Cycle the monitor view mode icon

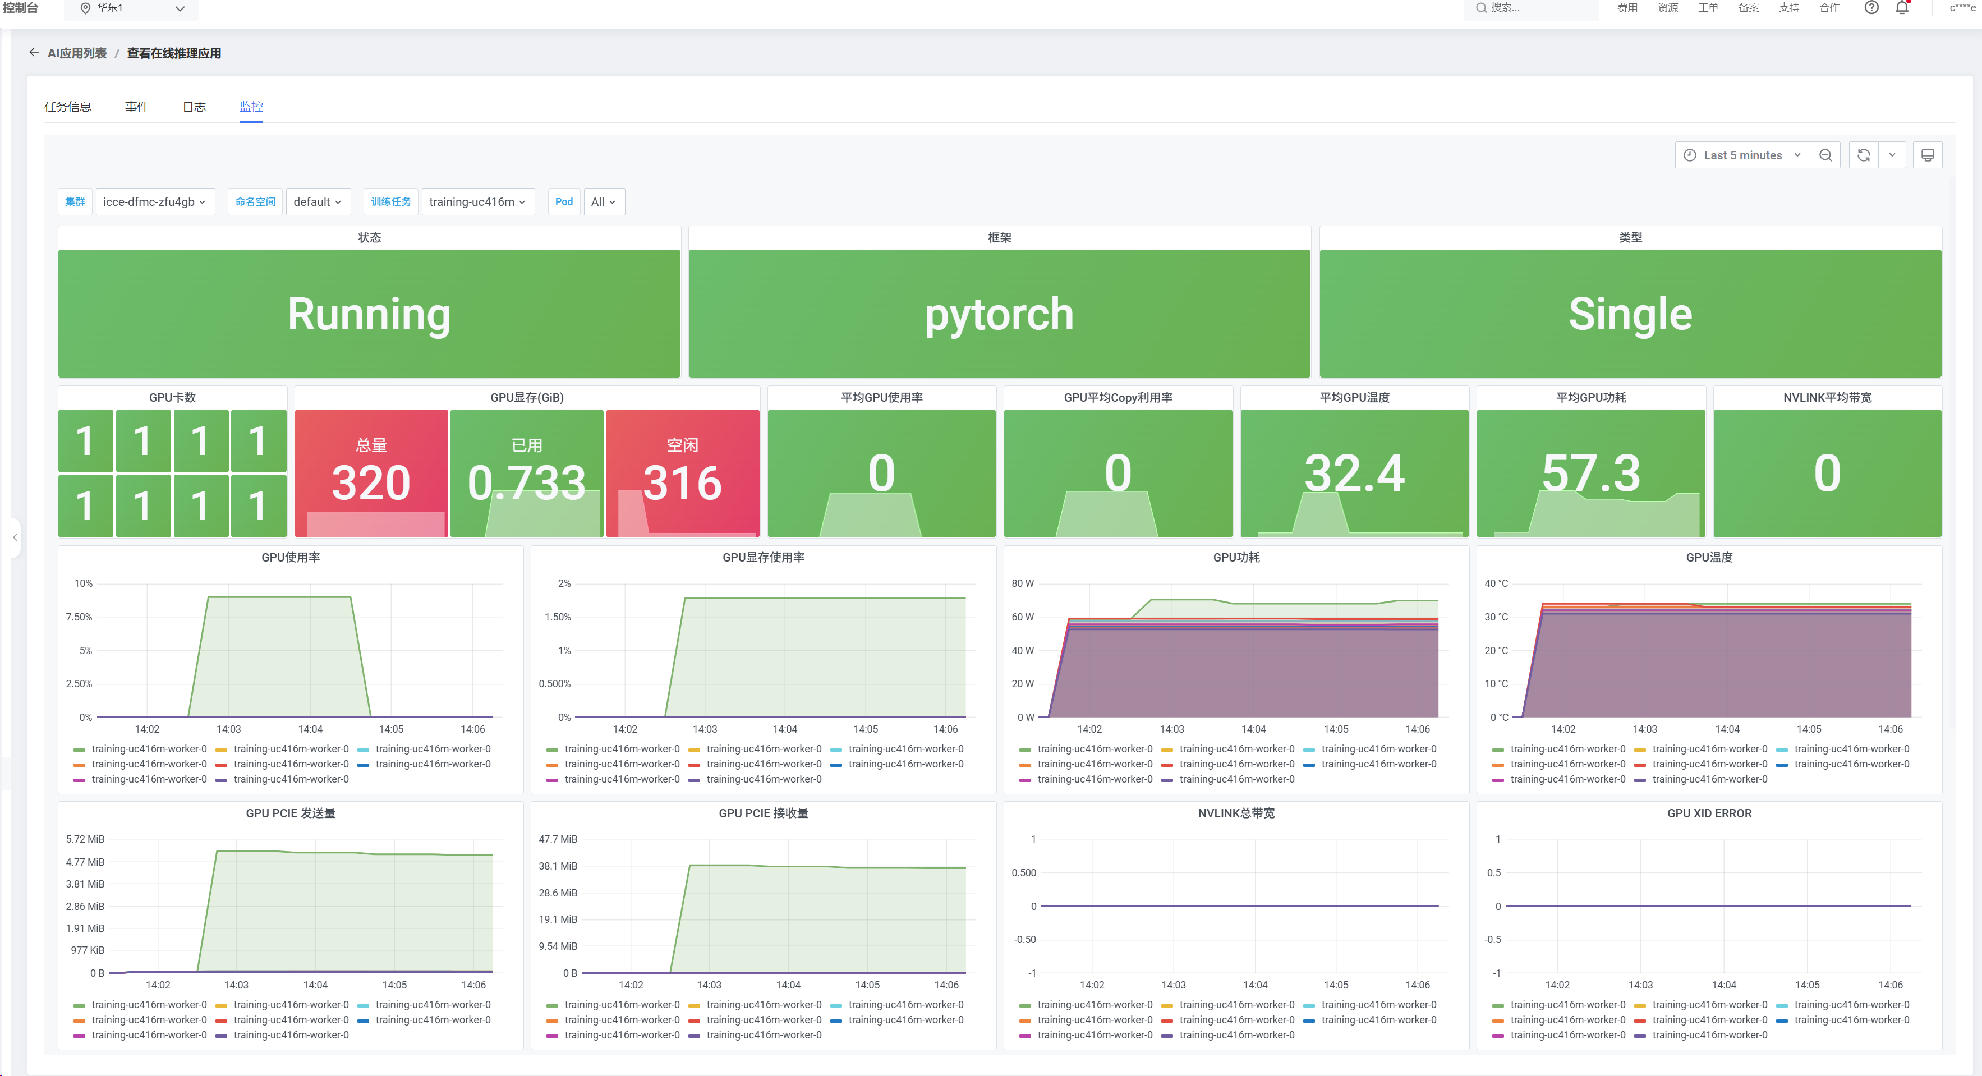point(1928,155)
